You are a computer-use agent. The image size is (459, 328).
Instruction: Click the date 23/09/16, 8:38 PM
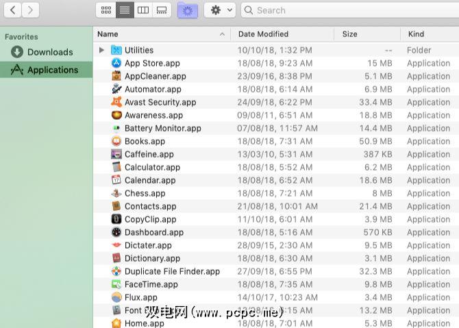pyautogui.click(x=275, y=76)
